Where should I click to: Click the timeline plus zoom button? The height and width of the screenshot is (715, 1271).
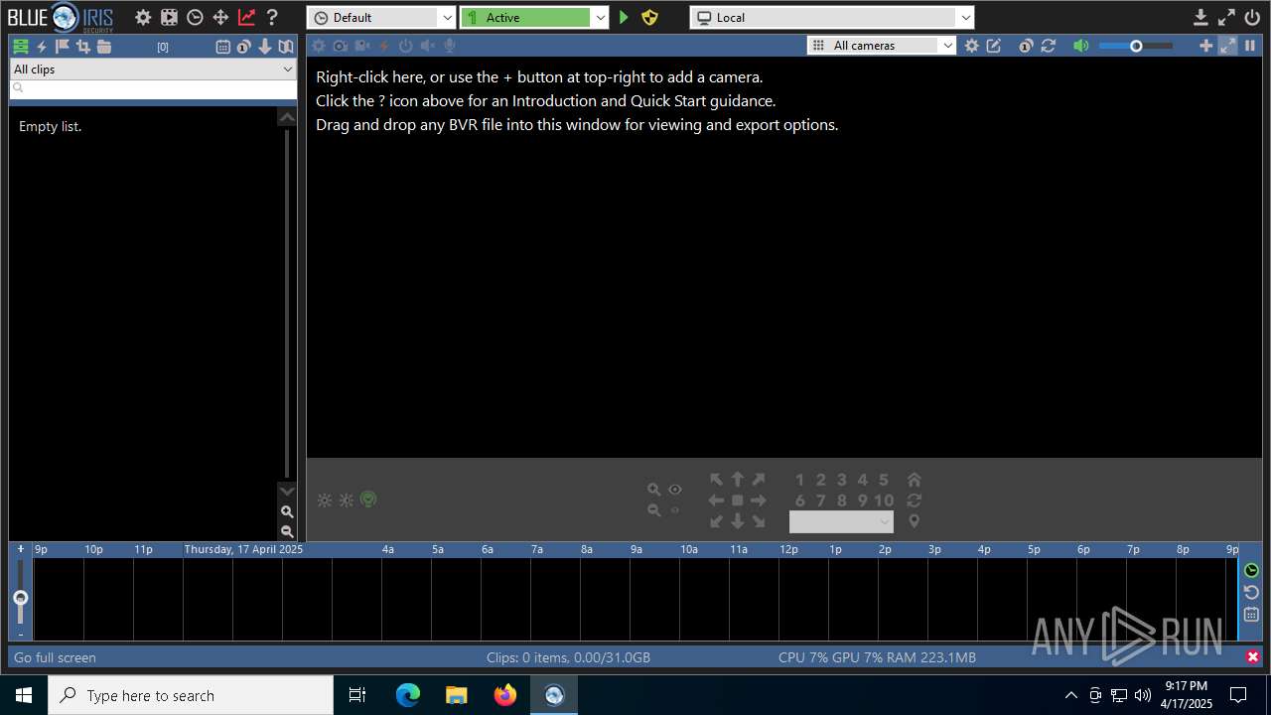coord(21,549)
